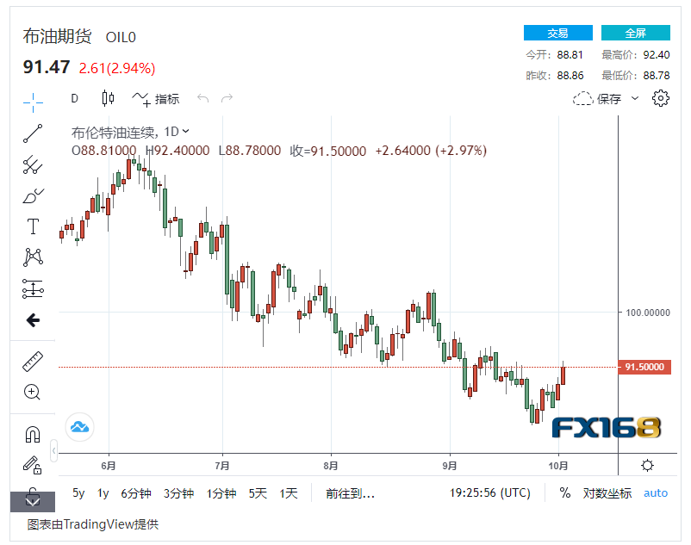
Task: Expand the D interval selector
Action: (x=75, y=98)
